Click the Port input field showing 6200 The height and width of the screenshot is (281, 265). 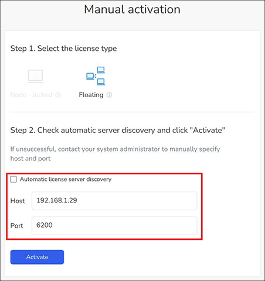tap(114, 225)
